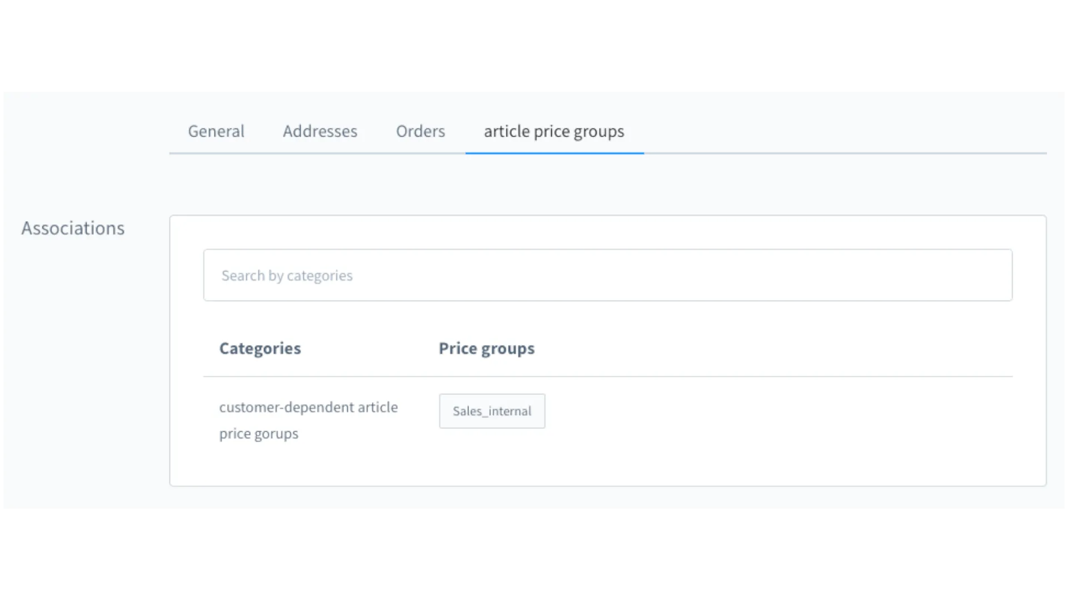Click the Price groups column header
The image size is (1067, 600).
486,348
